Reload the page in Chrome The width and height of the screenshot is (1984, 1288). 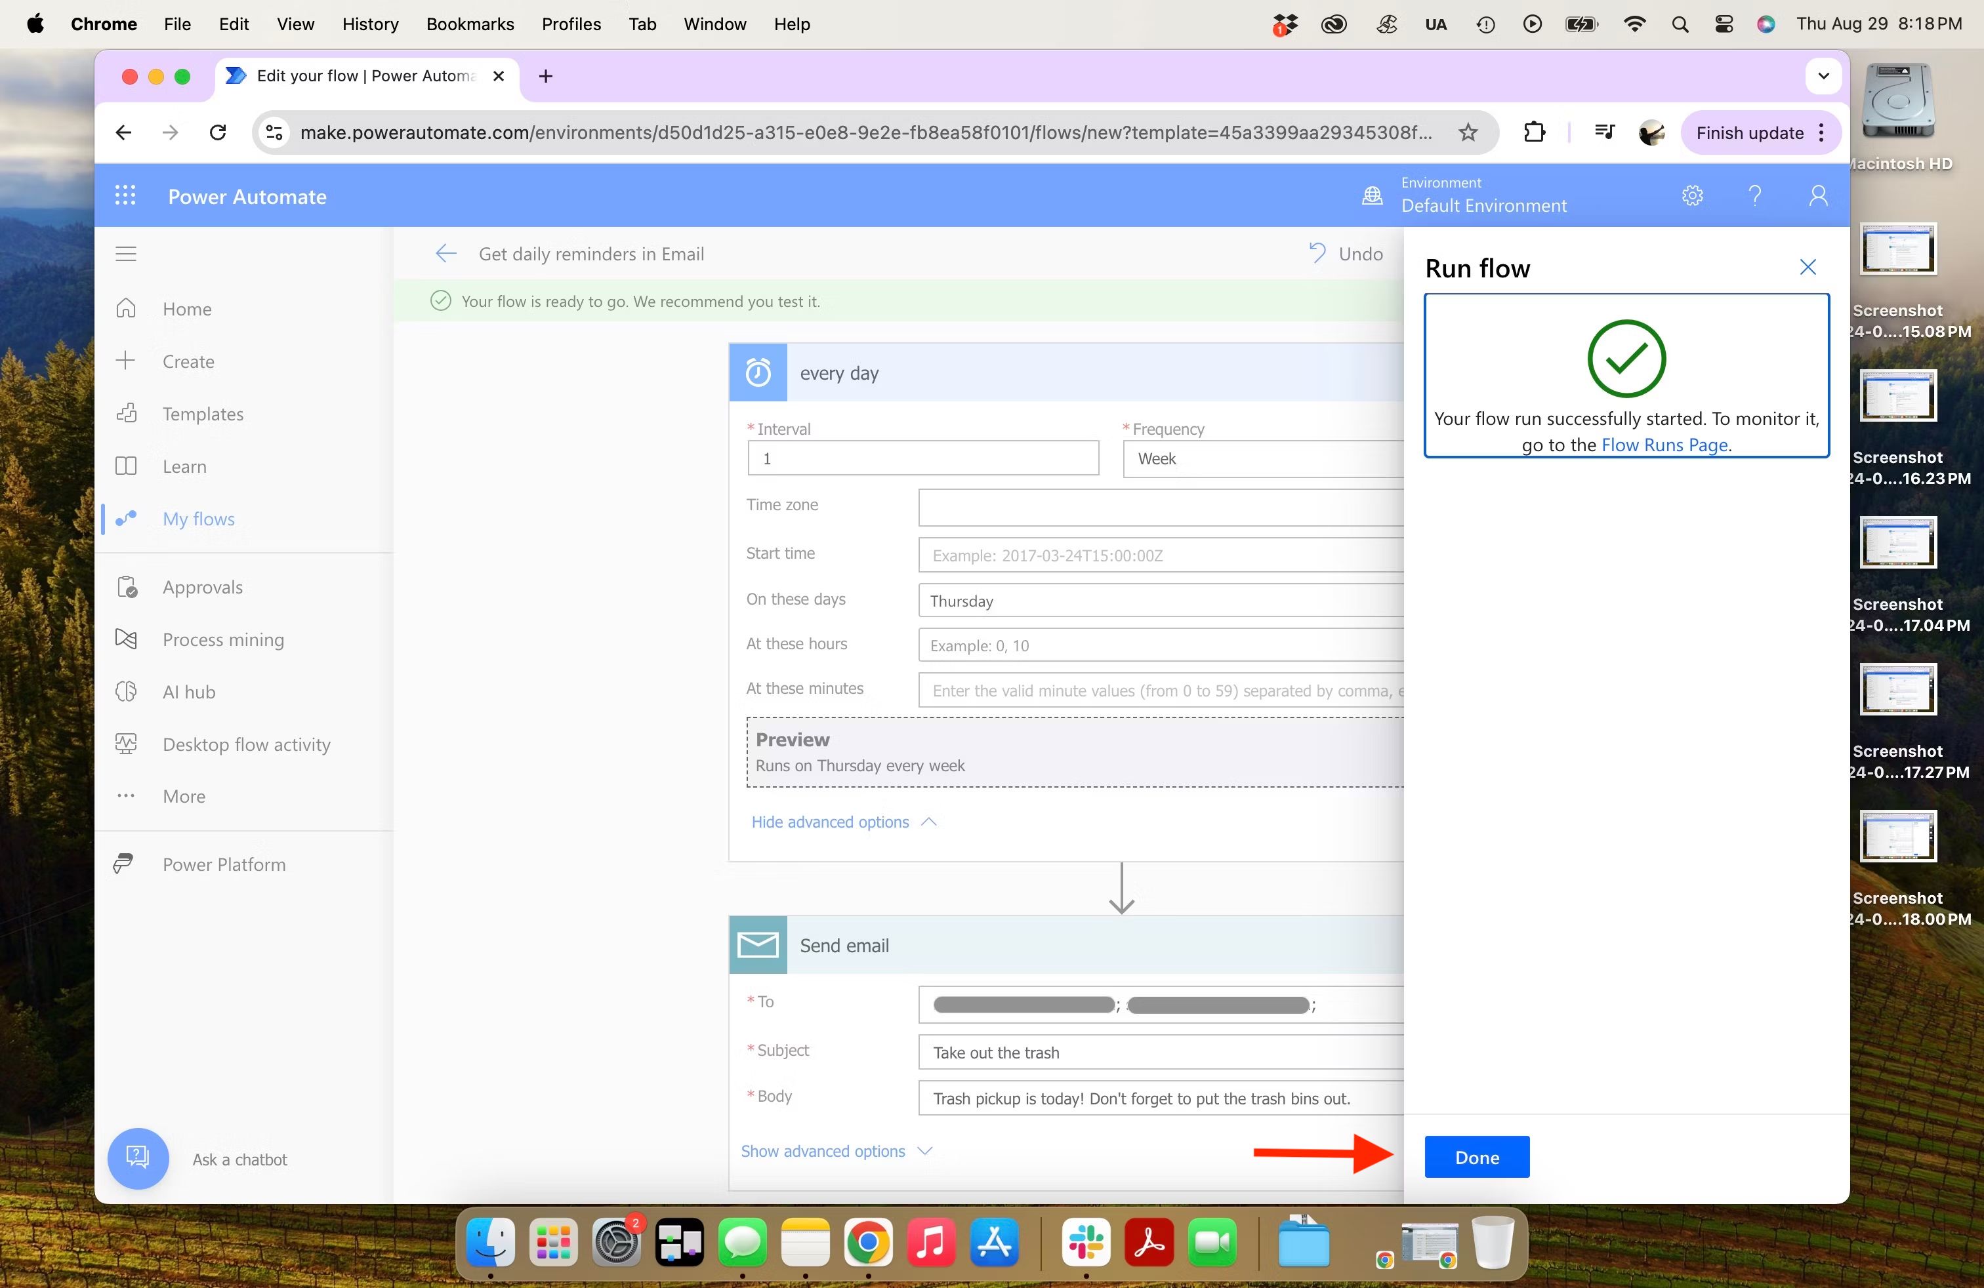[x=218, y=132]
